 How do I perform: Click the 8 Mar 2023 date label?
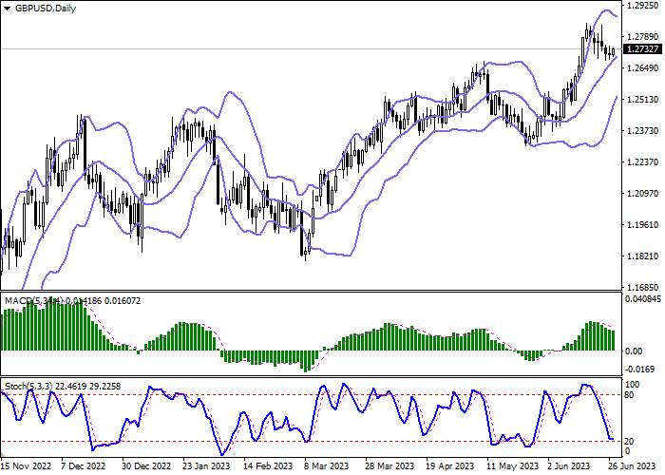click(327, 466)
